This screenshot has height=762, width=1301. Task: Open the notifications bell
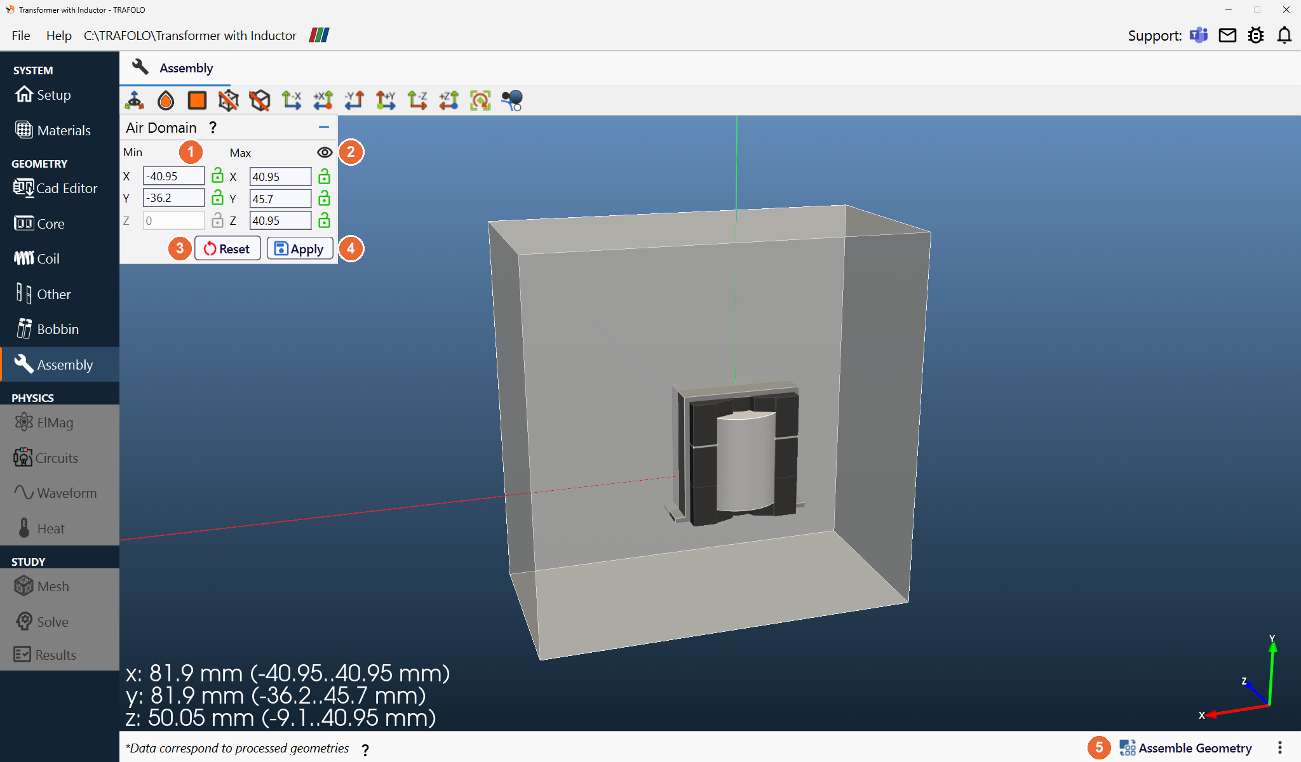click(x=1284, y=36)
